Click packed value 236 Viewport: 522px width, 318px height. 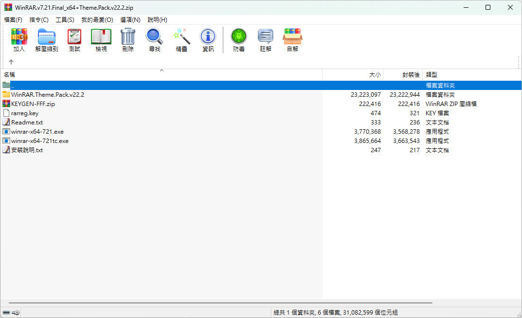(414, 123)
